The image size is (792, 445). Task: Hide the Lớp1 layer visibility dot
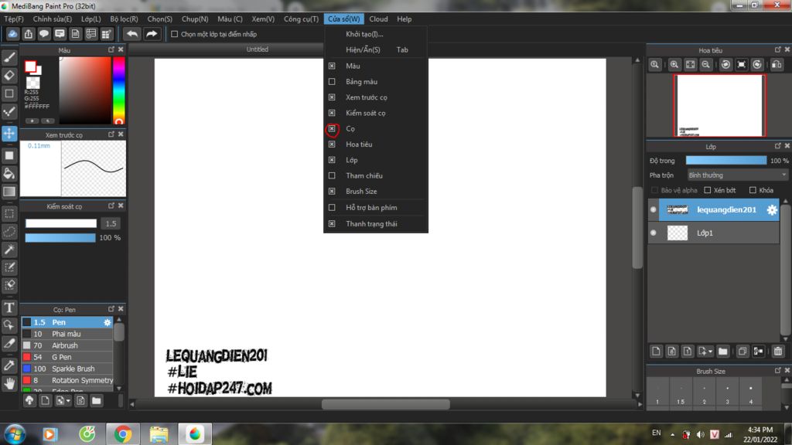point(653,233)
